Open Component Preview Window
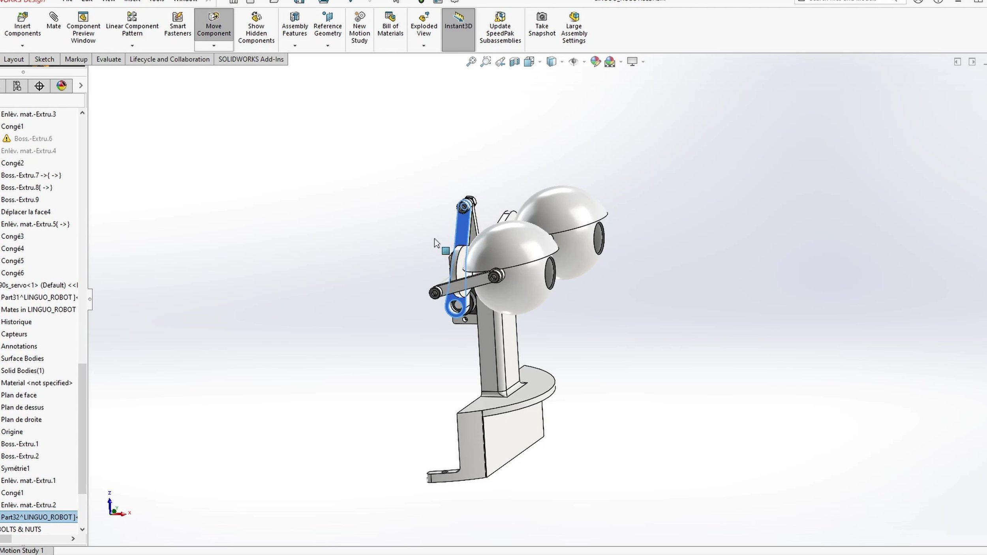This screenshot has width=987, height=555. [x=83, y=28]
